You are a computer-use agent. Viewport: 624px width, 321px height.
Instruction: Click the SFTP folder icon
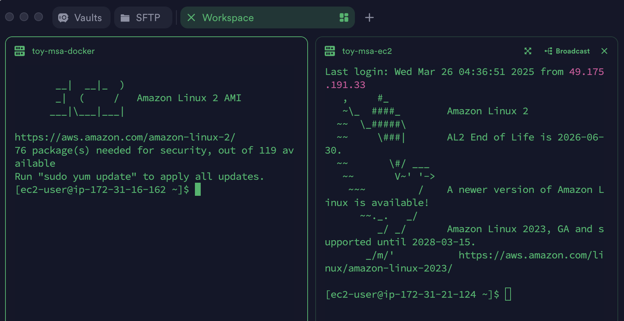[125, 18]
